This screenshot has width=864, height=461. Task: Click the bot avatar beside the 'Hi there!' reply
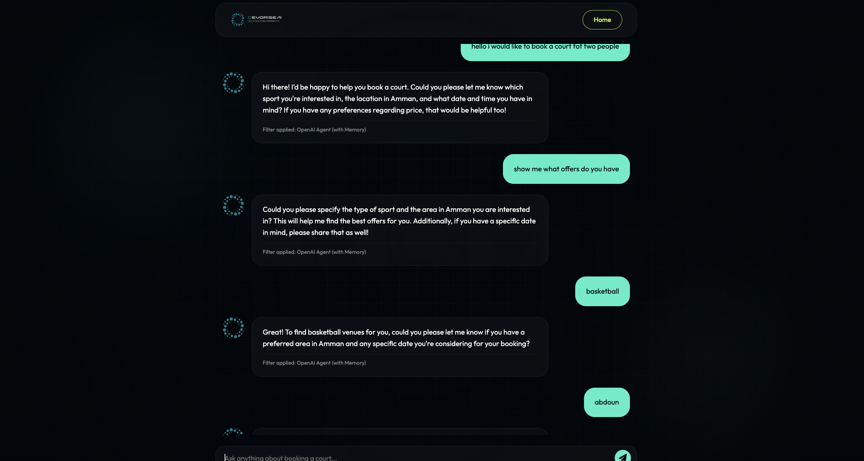[233, 83]
